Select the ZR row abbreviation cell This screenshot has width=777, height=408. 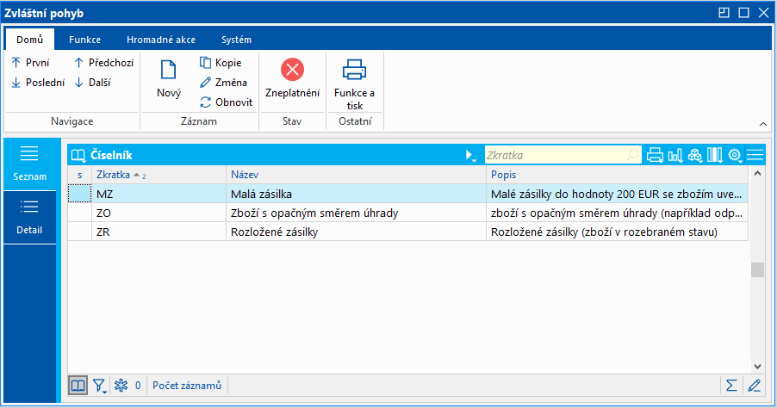pos(159,232)
